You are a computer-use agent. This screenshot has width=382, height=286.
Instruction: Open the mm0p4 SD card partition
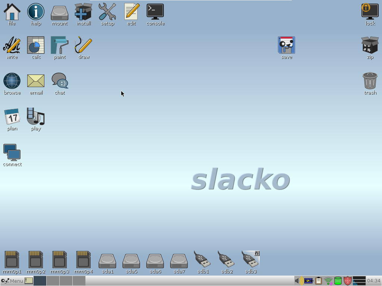click(x=84, y=260)
